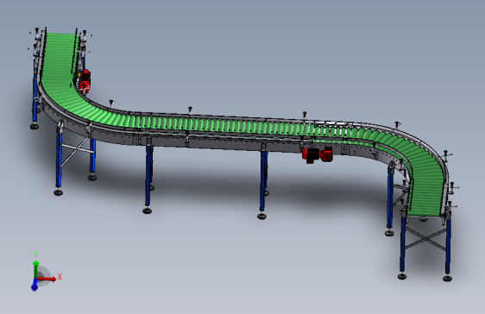Click the blue Z axis ball of triad
Image resolution: width=485 pixels, height=314 pixels.
pos(35,287)
